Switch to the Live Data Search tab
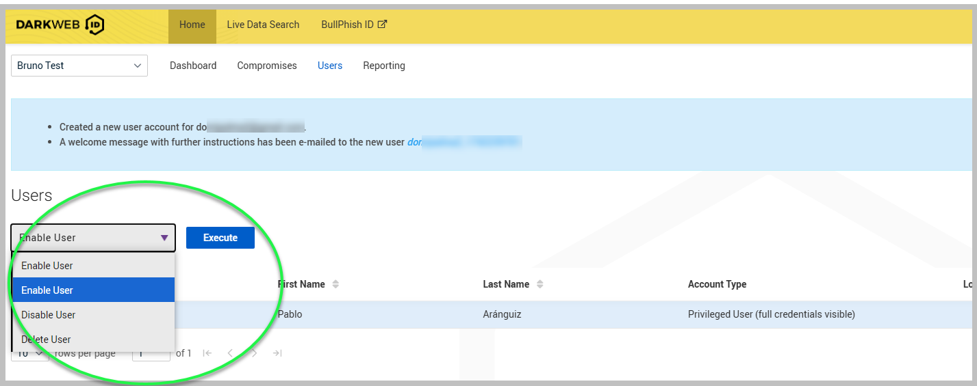977x386 pixels. (x=263, y=25)
